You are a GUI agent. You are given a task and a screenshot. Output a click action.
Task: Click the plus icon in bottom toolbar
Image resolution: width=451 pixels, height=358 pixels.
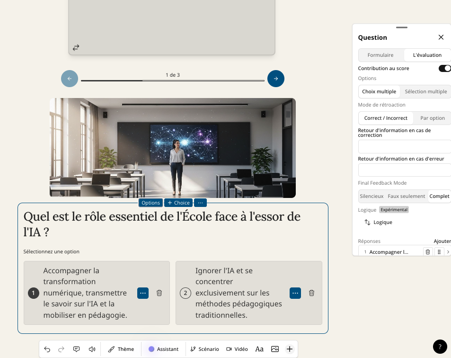click(x=290, y=349)
